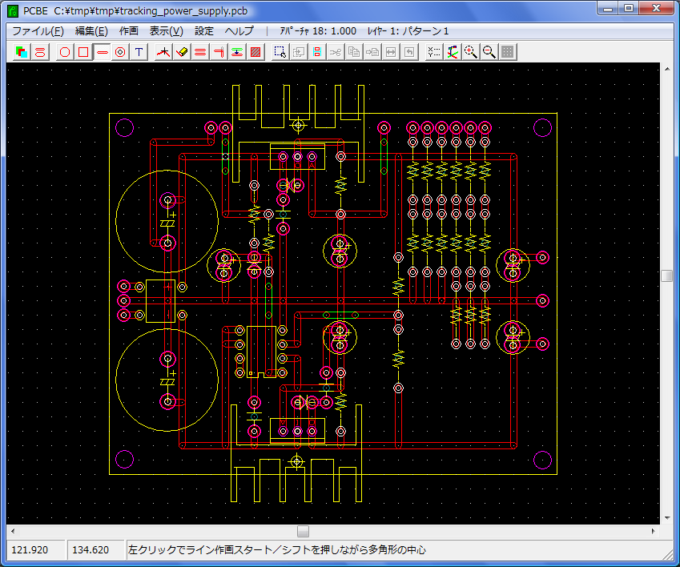The image size is (680, 567).
Task: Click the レイヤー 1: パターン1 label
Action: 408,31
